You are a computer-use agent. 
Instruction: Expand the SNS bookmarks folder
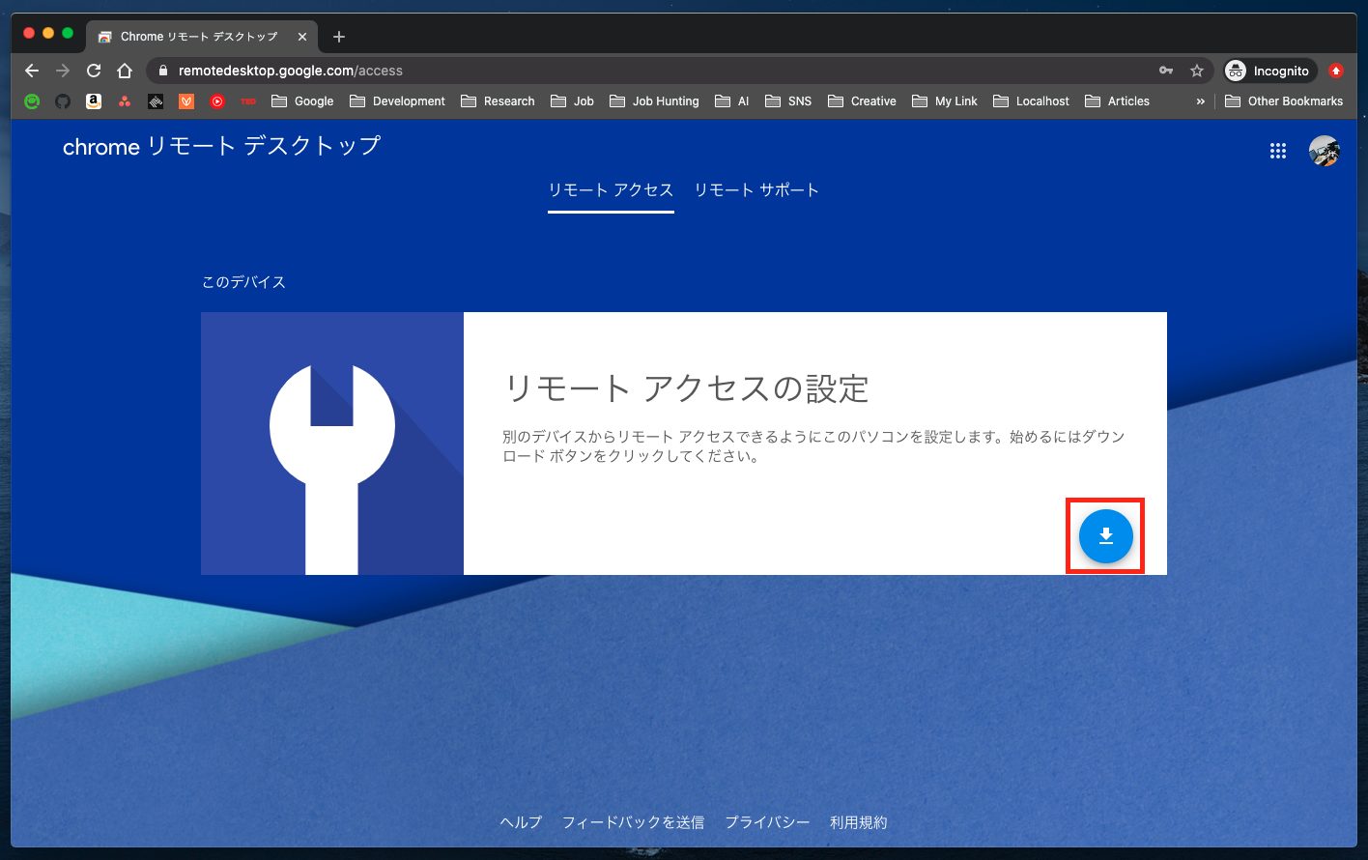[787, 100]
